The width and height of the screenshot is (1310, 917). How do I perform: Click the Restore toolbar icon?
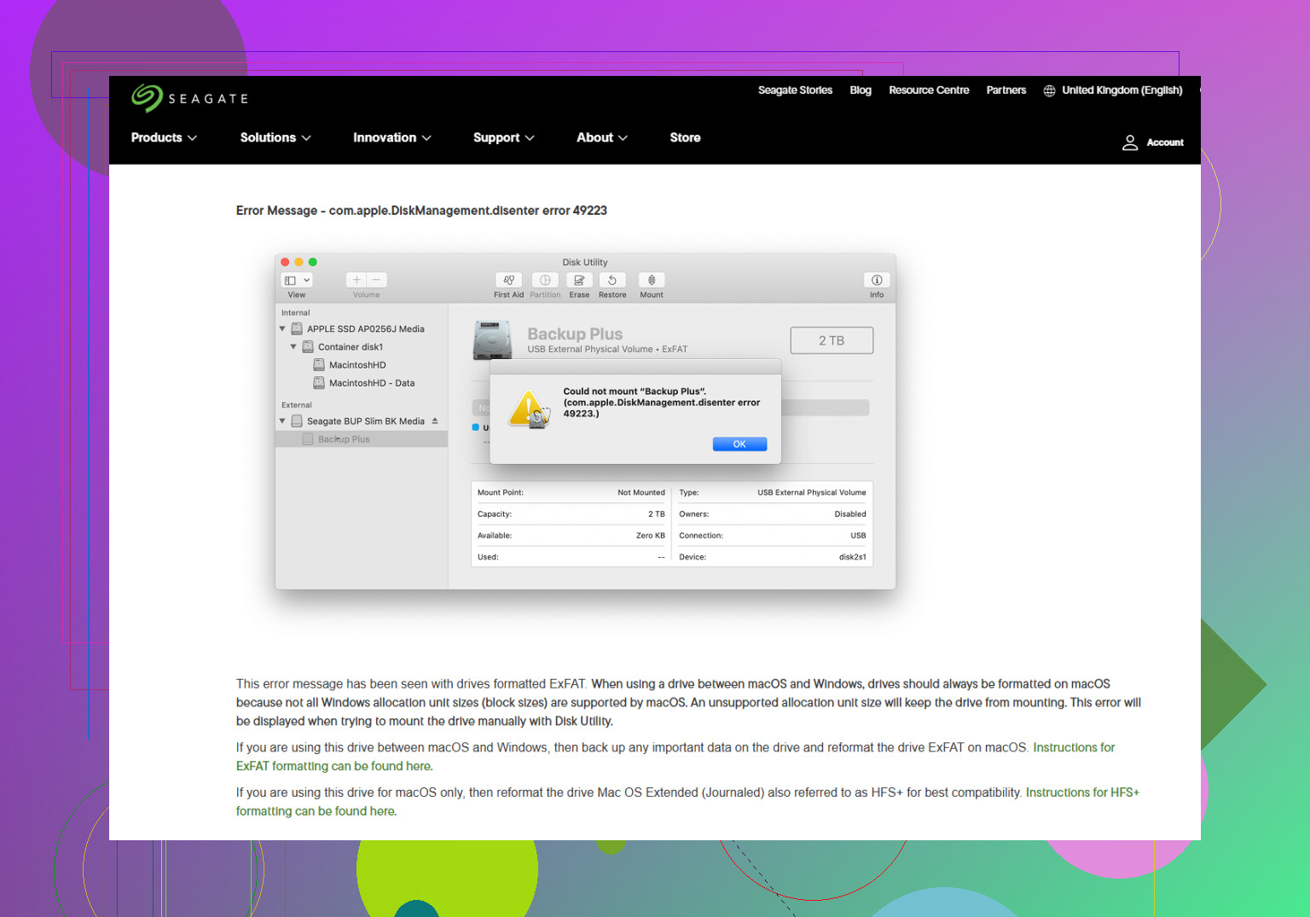[612, 280]
